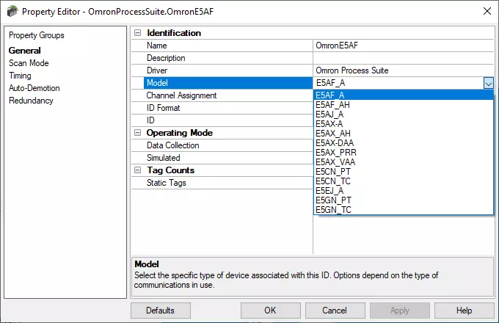Click the Driver value Omron Process Suite
This screenshot has height=323, width=499.
(x=403, y=70)
